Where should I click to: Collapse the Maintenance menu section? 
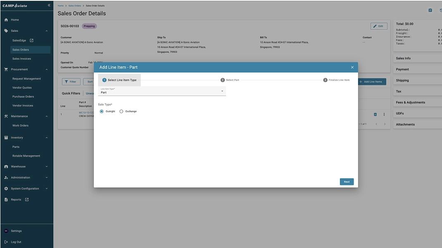[47, 117]
